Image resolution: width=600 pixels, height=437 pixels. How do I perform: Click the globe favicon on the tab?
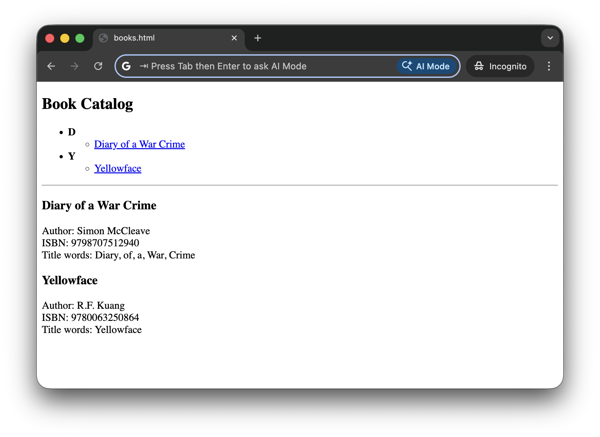pos(103,38)
